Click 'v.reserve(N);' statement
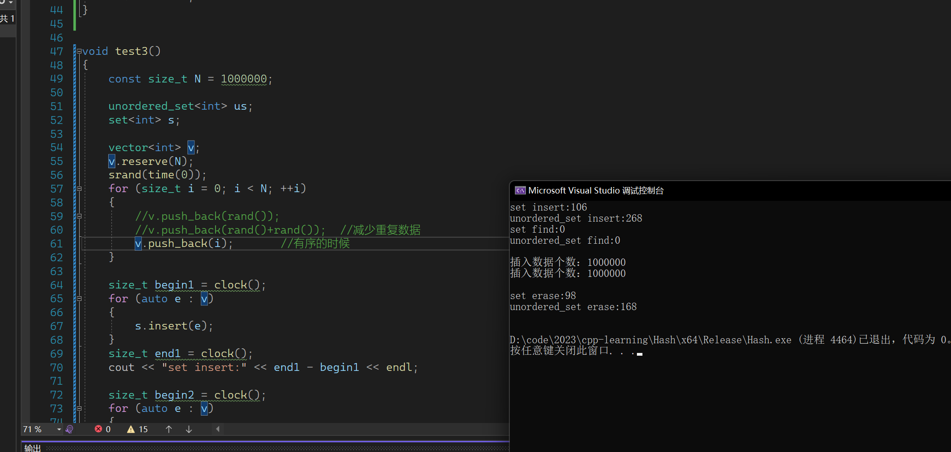Viewport: 951px width, 452px height. point(151,161)
